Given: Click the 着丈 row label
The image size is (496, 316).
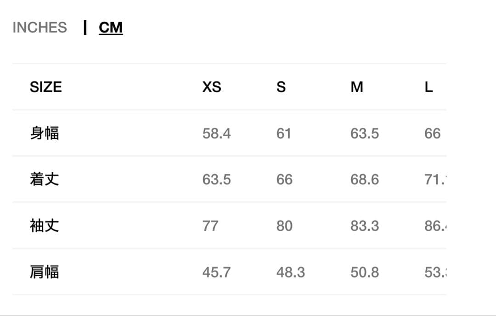Looking at the screenshot, I should point(45,179).
